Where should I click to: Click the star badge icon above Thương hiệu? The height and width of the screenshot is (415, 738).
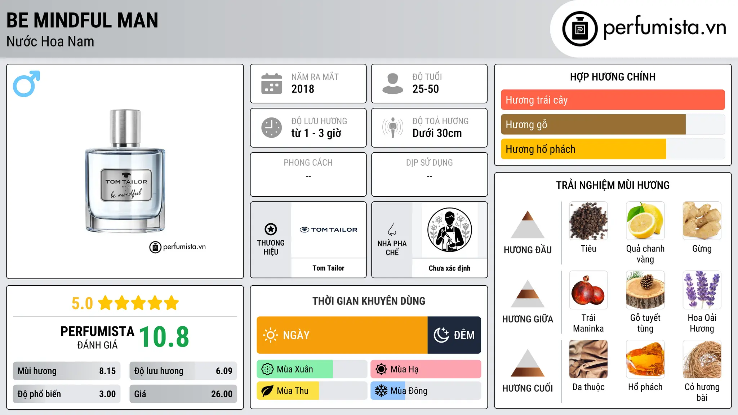(271, 229)
